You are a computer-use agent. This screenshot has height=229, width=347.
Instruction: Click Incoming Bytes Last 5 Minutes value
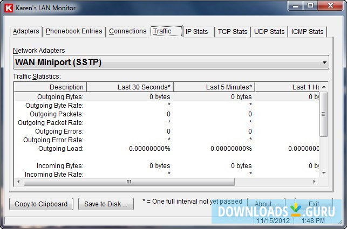(241, 166)
